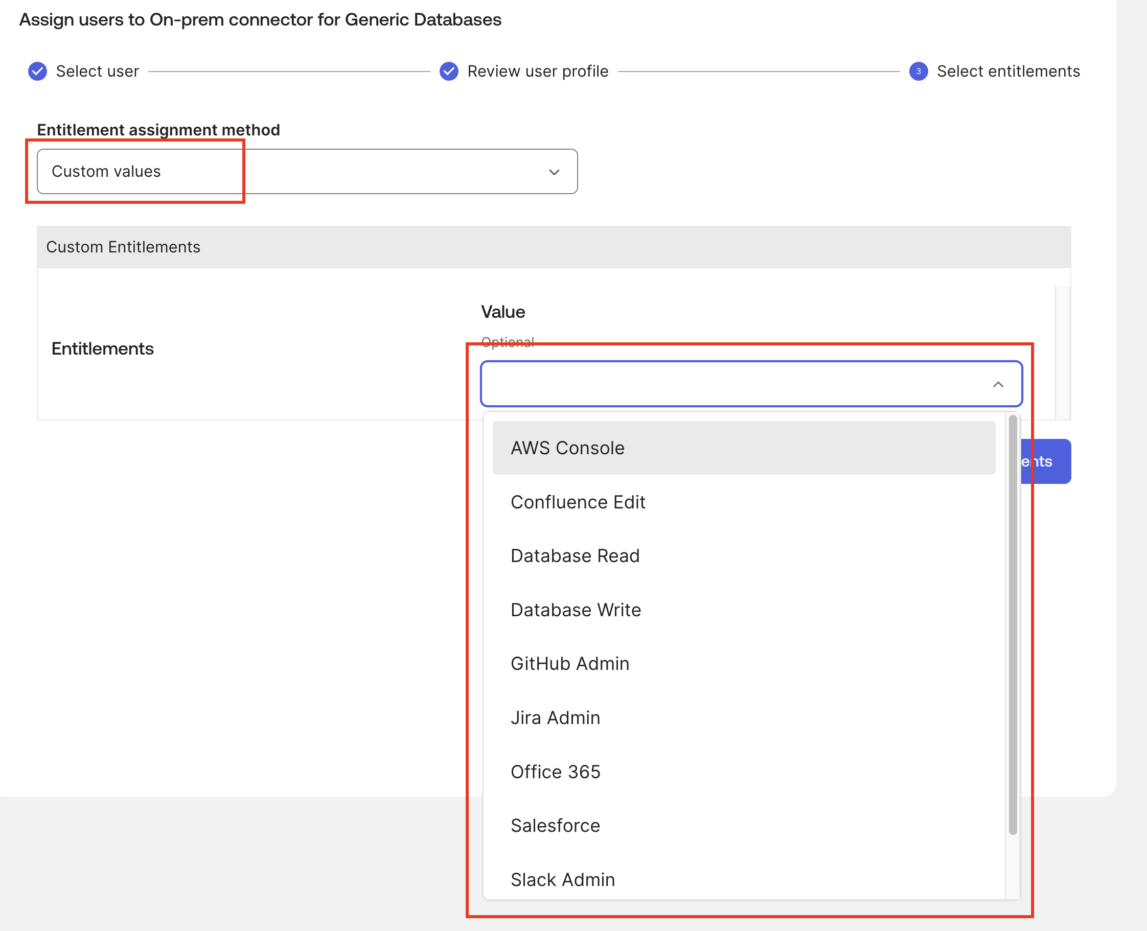Click the Select user step checkmark icon
The width and height of the screenshot is (1147, 931).
(37, 71)
